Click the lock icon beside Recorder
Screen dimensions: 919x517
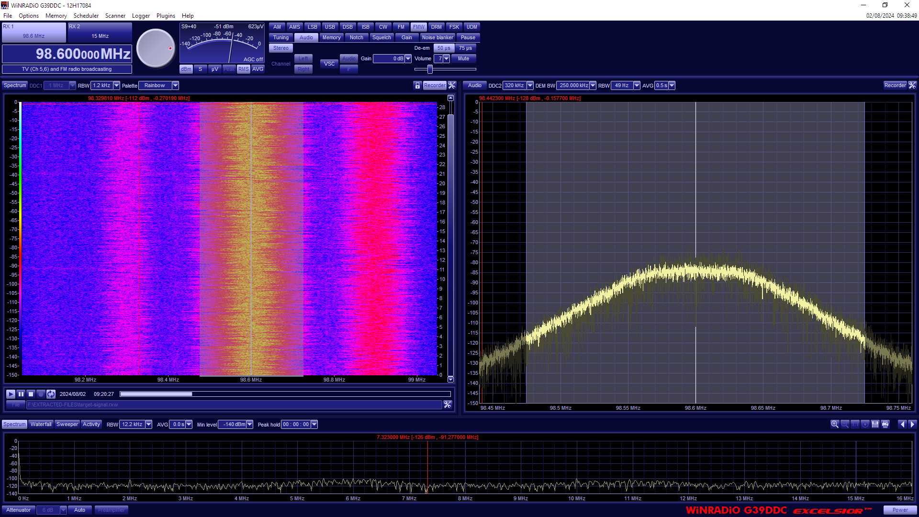tap(417, 85)
